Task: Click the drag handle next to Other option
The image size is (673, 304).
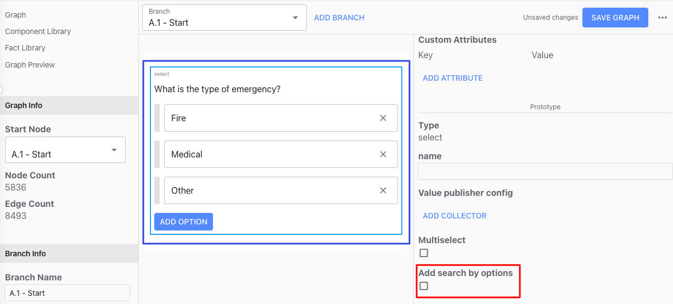Action: [157, 190]
